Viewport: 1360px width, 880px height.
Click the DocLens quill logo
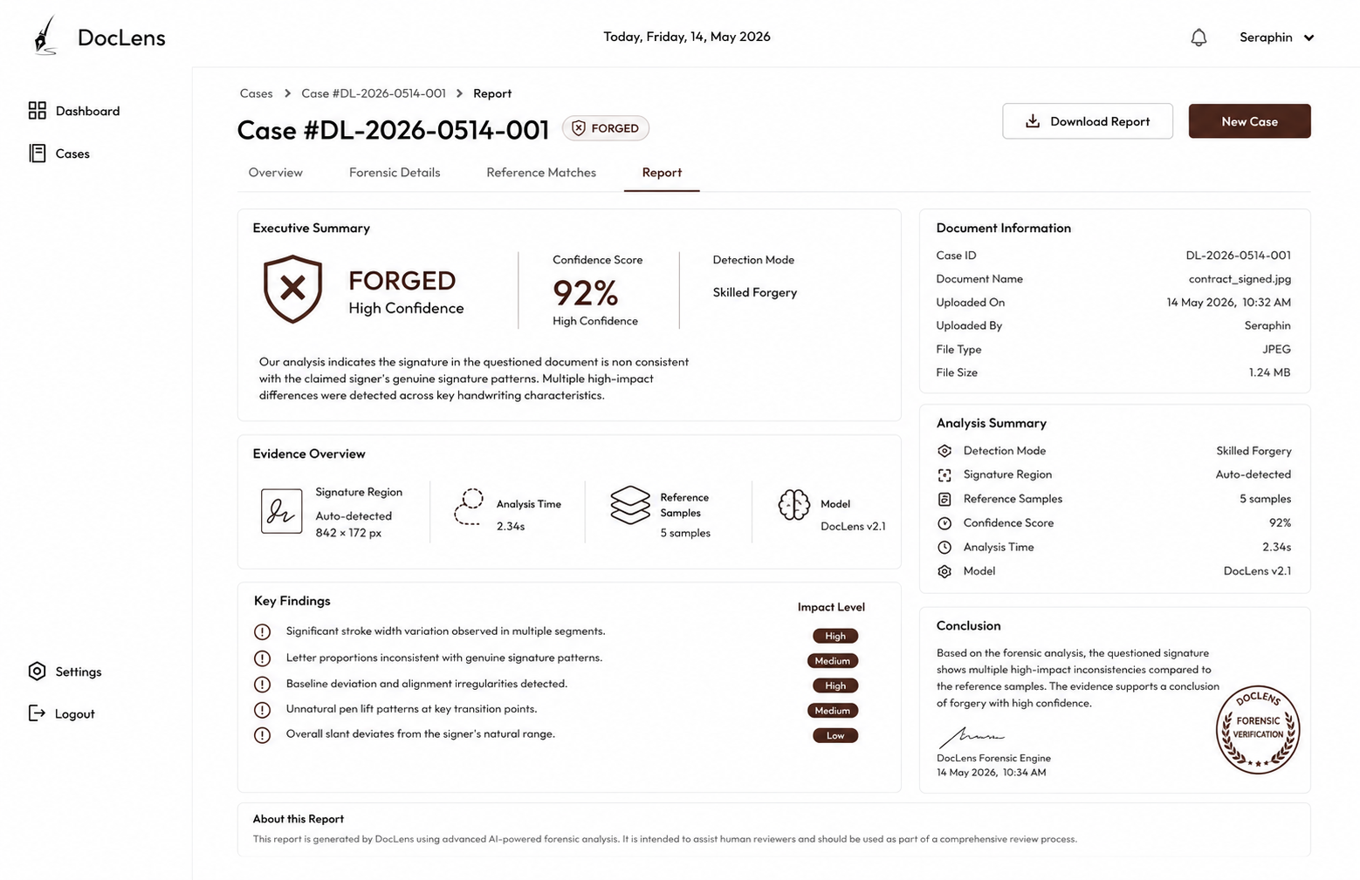[x=45, y=36]
